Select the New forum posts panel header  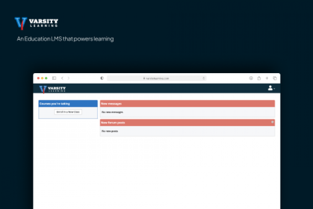pos(187,122)
